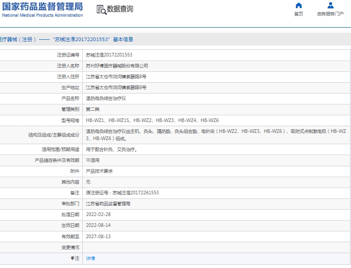351x268 pixels.
Task: Click the 注册人住所 address value
Action: click(116, 77)
